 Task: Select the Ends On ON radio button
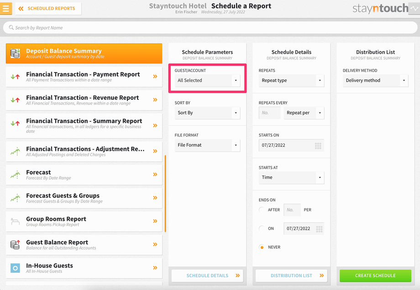262,228
